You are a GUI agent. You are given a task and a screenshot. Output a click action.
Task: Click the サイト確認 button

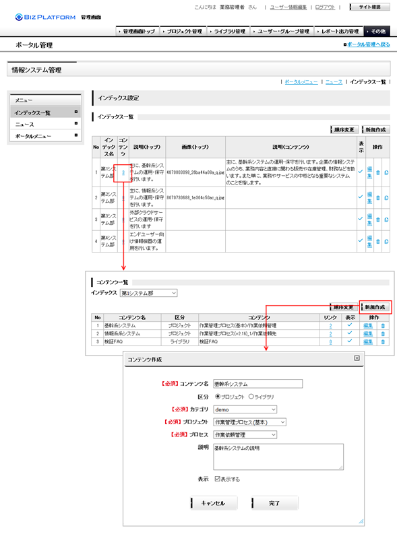[370, 7]
